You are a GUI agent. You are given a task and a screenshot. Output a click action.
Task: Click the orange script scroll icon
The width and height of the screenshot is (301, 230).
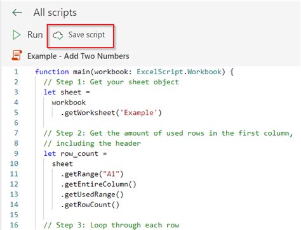pyautogui.click(x=17, y=55)
